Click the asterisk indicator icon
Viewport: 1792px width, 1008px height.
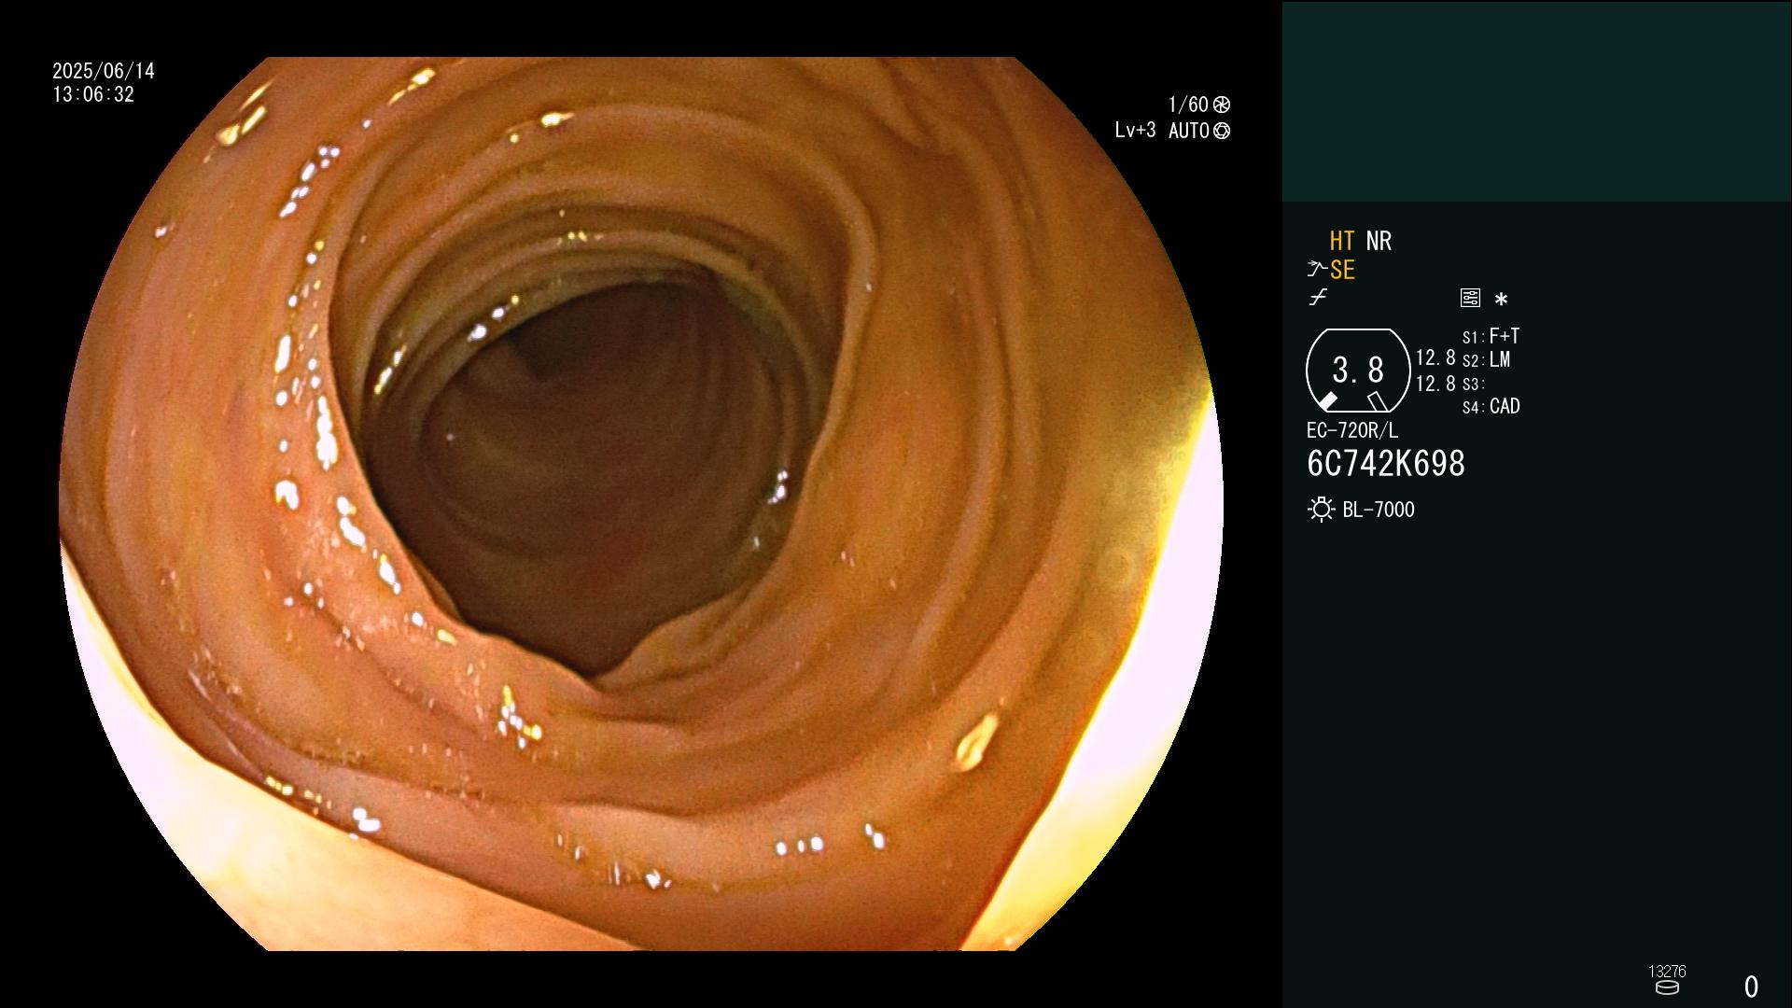[x=1501, y=300]
